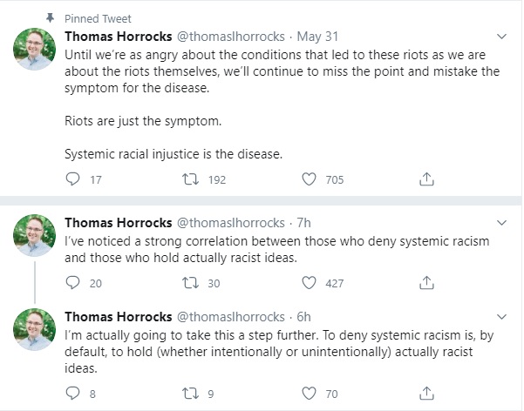524x411 pixels.
Task: Open the pinned tweet's more options chevron
Action: pyautogui.click(x=502, y=37)
